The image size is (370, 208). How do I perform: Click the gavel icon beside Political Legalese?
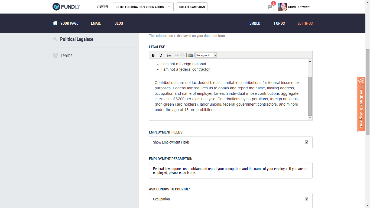55,39
